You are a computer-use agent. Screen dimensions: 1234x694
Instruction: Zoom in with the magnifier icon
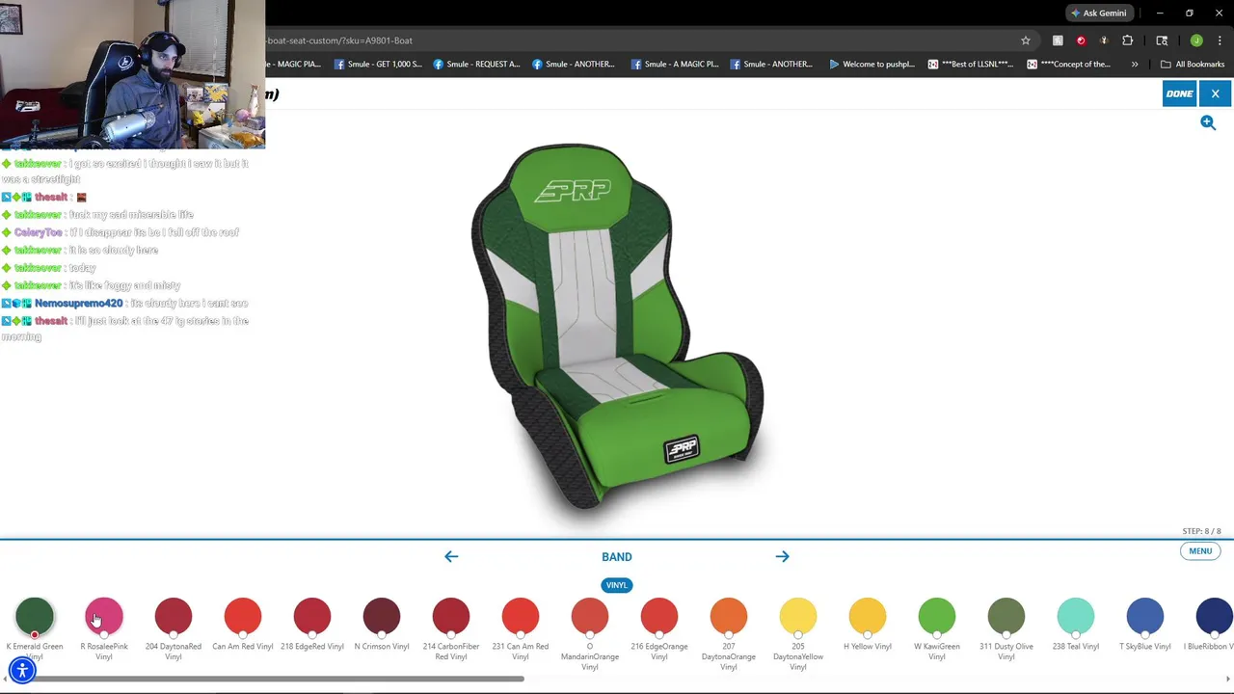tap(1208, 122)
